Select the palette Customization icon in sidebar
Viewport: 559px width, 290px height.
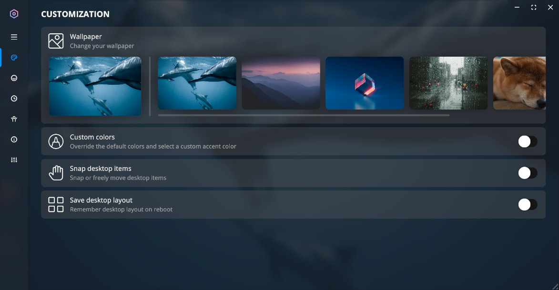pyautogui.click(x=14, y=58)
